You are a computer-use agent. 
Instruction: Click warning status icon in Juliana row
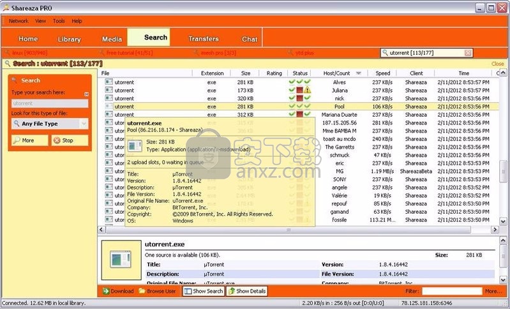point(308,90)
